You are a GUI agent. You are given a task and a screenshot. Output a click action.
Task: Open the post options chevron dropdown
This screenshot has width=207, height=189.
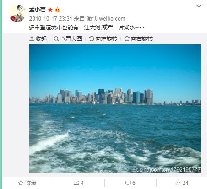click(199, 6)
